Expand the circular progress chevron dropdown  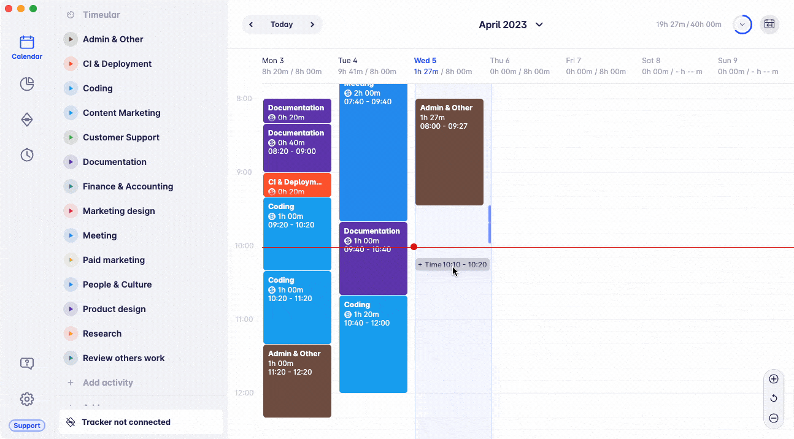pyautogui.click(x=742, y=25)
